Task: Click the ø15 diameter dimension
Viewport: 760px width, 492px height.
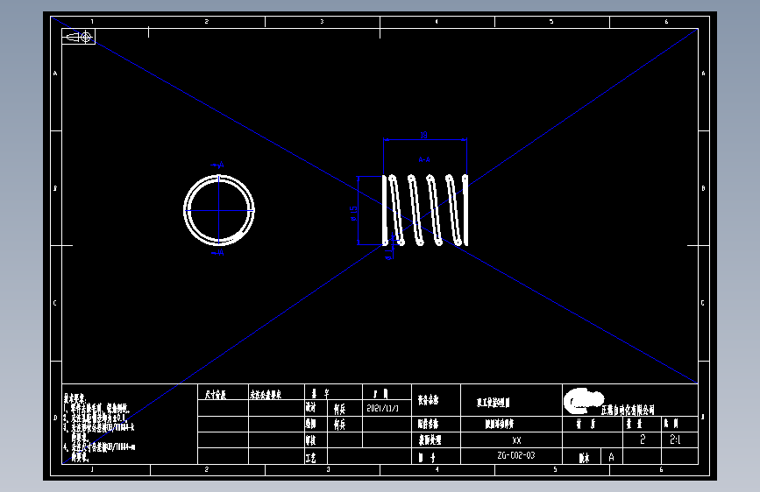Action: (x=353, y=213)
